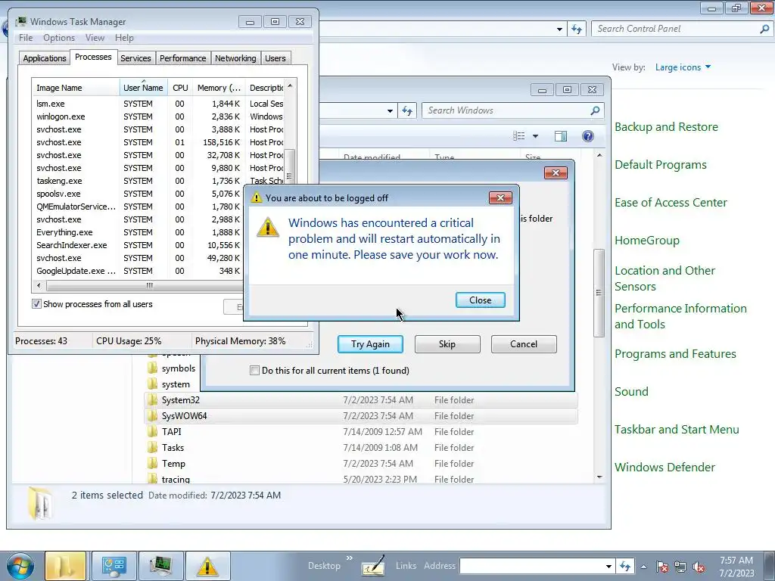The height and width of the screenshot is (581, 775).
Task: Click the Cancel button
Action: 524,344
